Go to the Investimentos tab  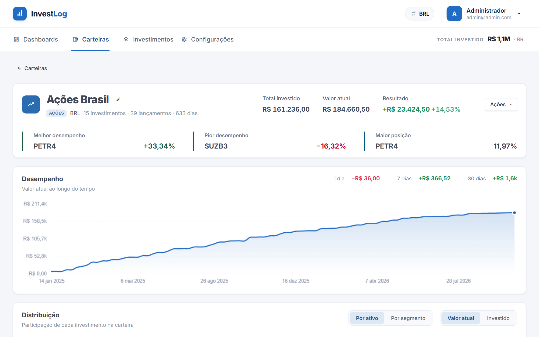click(x=148, y=39)
